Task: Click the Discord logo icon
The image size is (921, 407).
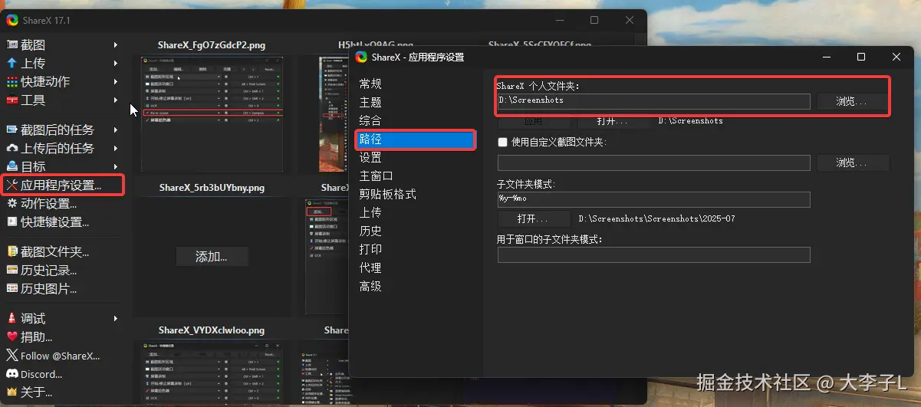Action: 12,374
